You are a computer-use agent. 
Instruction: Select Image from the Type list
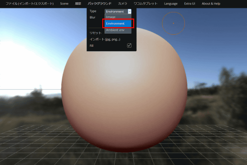[x=118, y=17]
